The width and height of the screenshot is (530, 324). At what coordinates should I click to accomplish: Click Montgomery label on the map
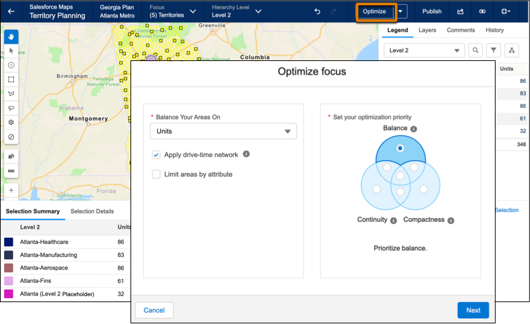coord(88,119)
